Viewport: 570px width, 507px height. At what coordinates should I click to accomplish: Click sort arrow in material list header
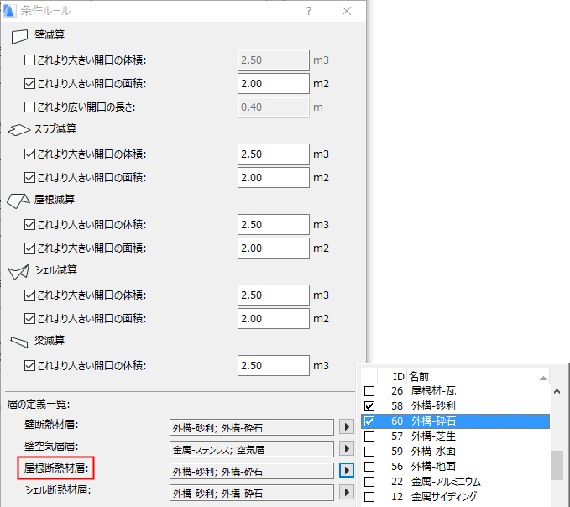[x=543, y=378]
